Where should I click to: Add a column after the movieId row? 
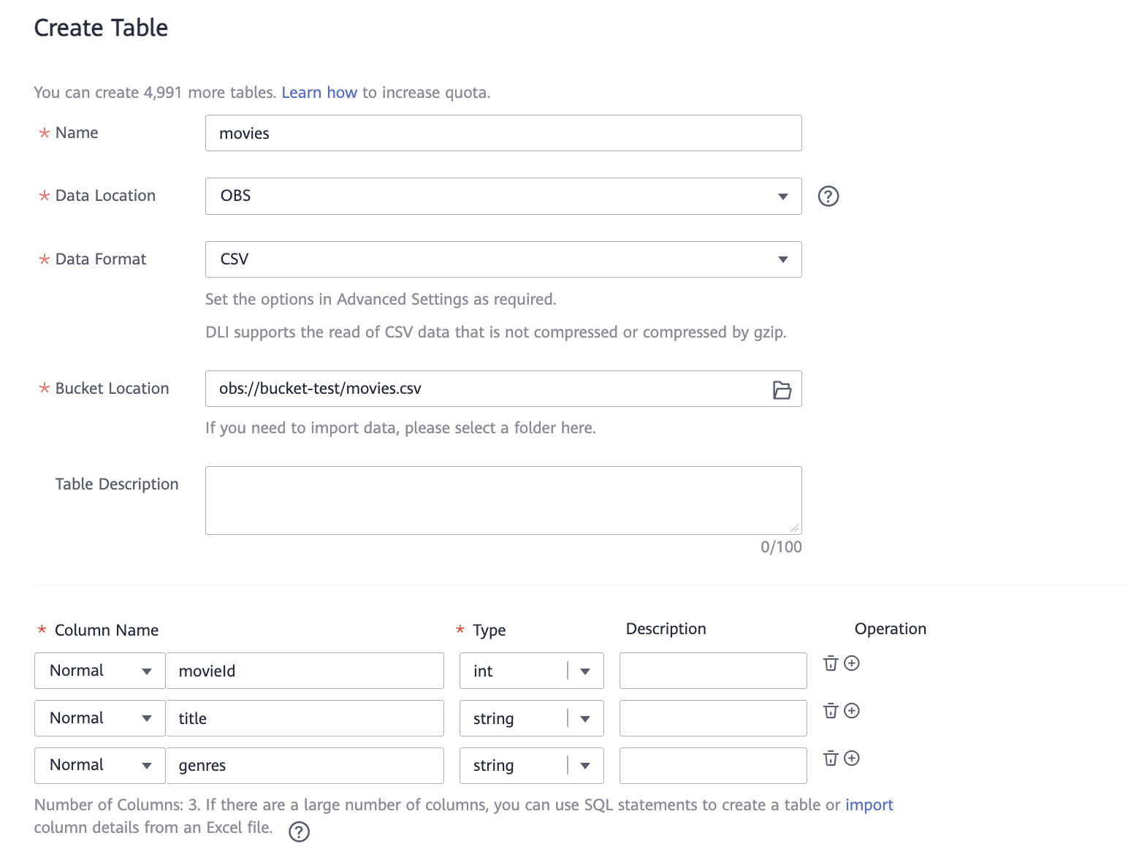pyautogui.click(x=852, y=663)
